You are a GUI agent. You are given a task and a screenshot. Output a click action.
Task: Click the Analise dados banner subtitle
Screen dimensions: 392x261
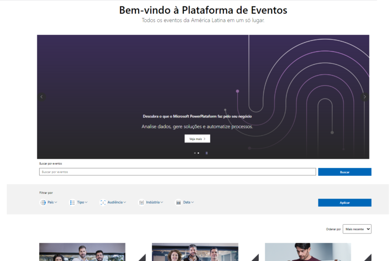197,127
